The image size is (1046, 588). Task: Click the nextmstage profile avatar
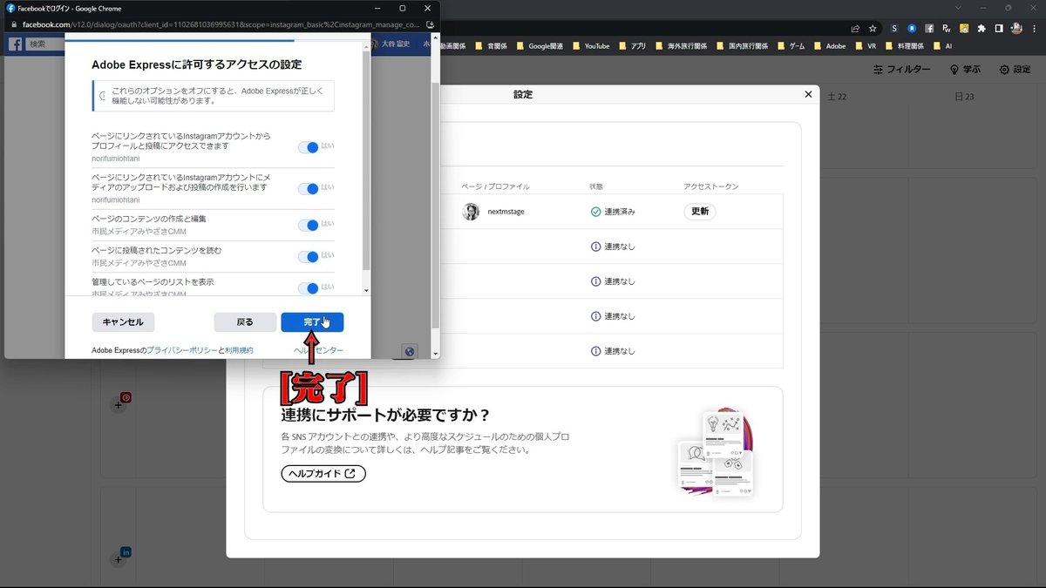click(x=471, y=212)
